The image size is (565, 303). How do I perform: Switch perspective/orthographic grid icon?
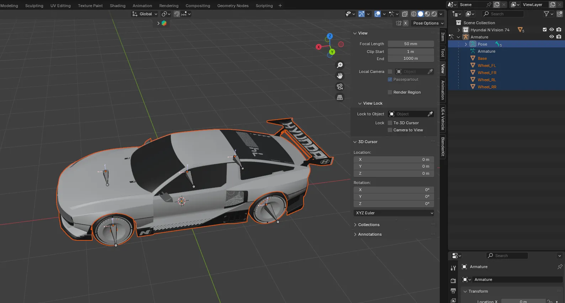pyautogui.click(x=340, y=97)
